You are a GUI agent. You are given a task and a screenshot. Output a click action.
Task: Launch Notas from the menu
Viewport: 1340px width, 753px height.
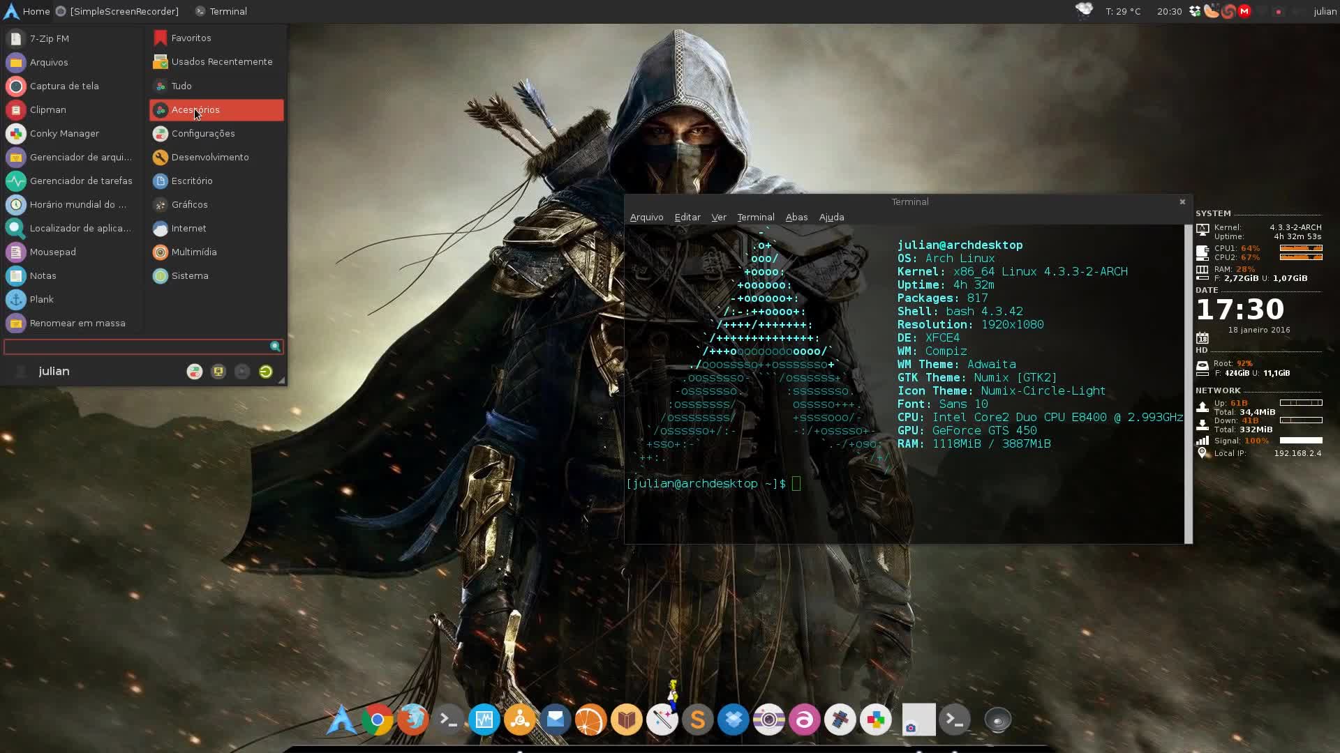tap(72, 275)
